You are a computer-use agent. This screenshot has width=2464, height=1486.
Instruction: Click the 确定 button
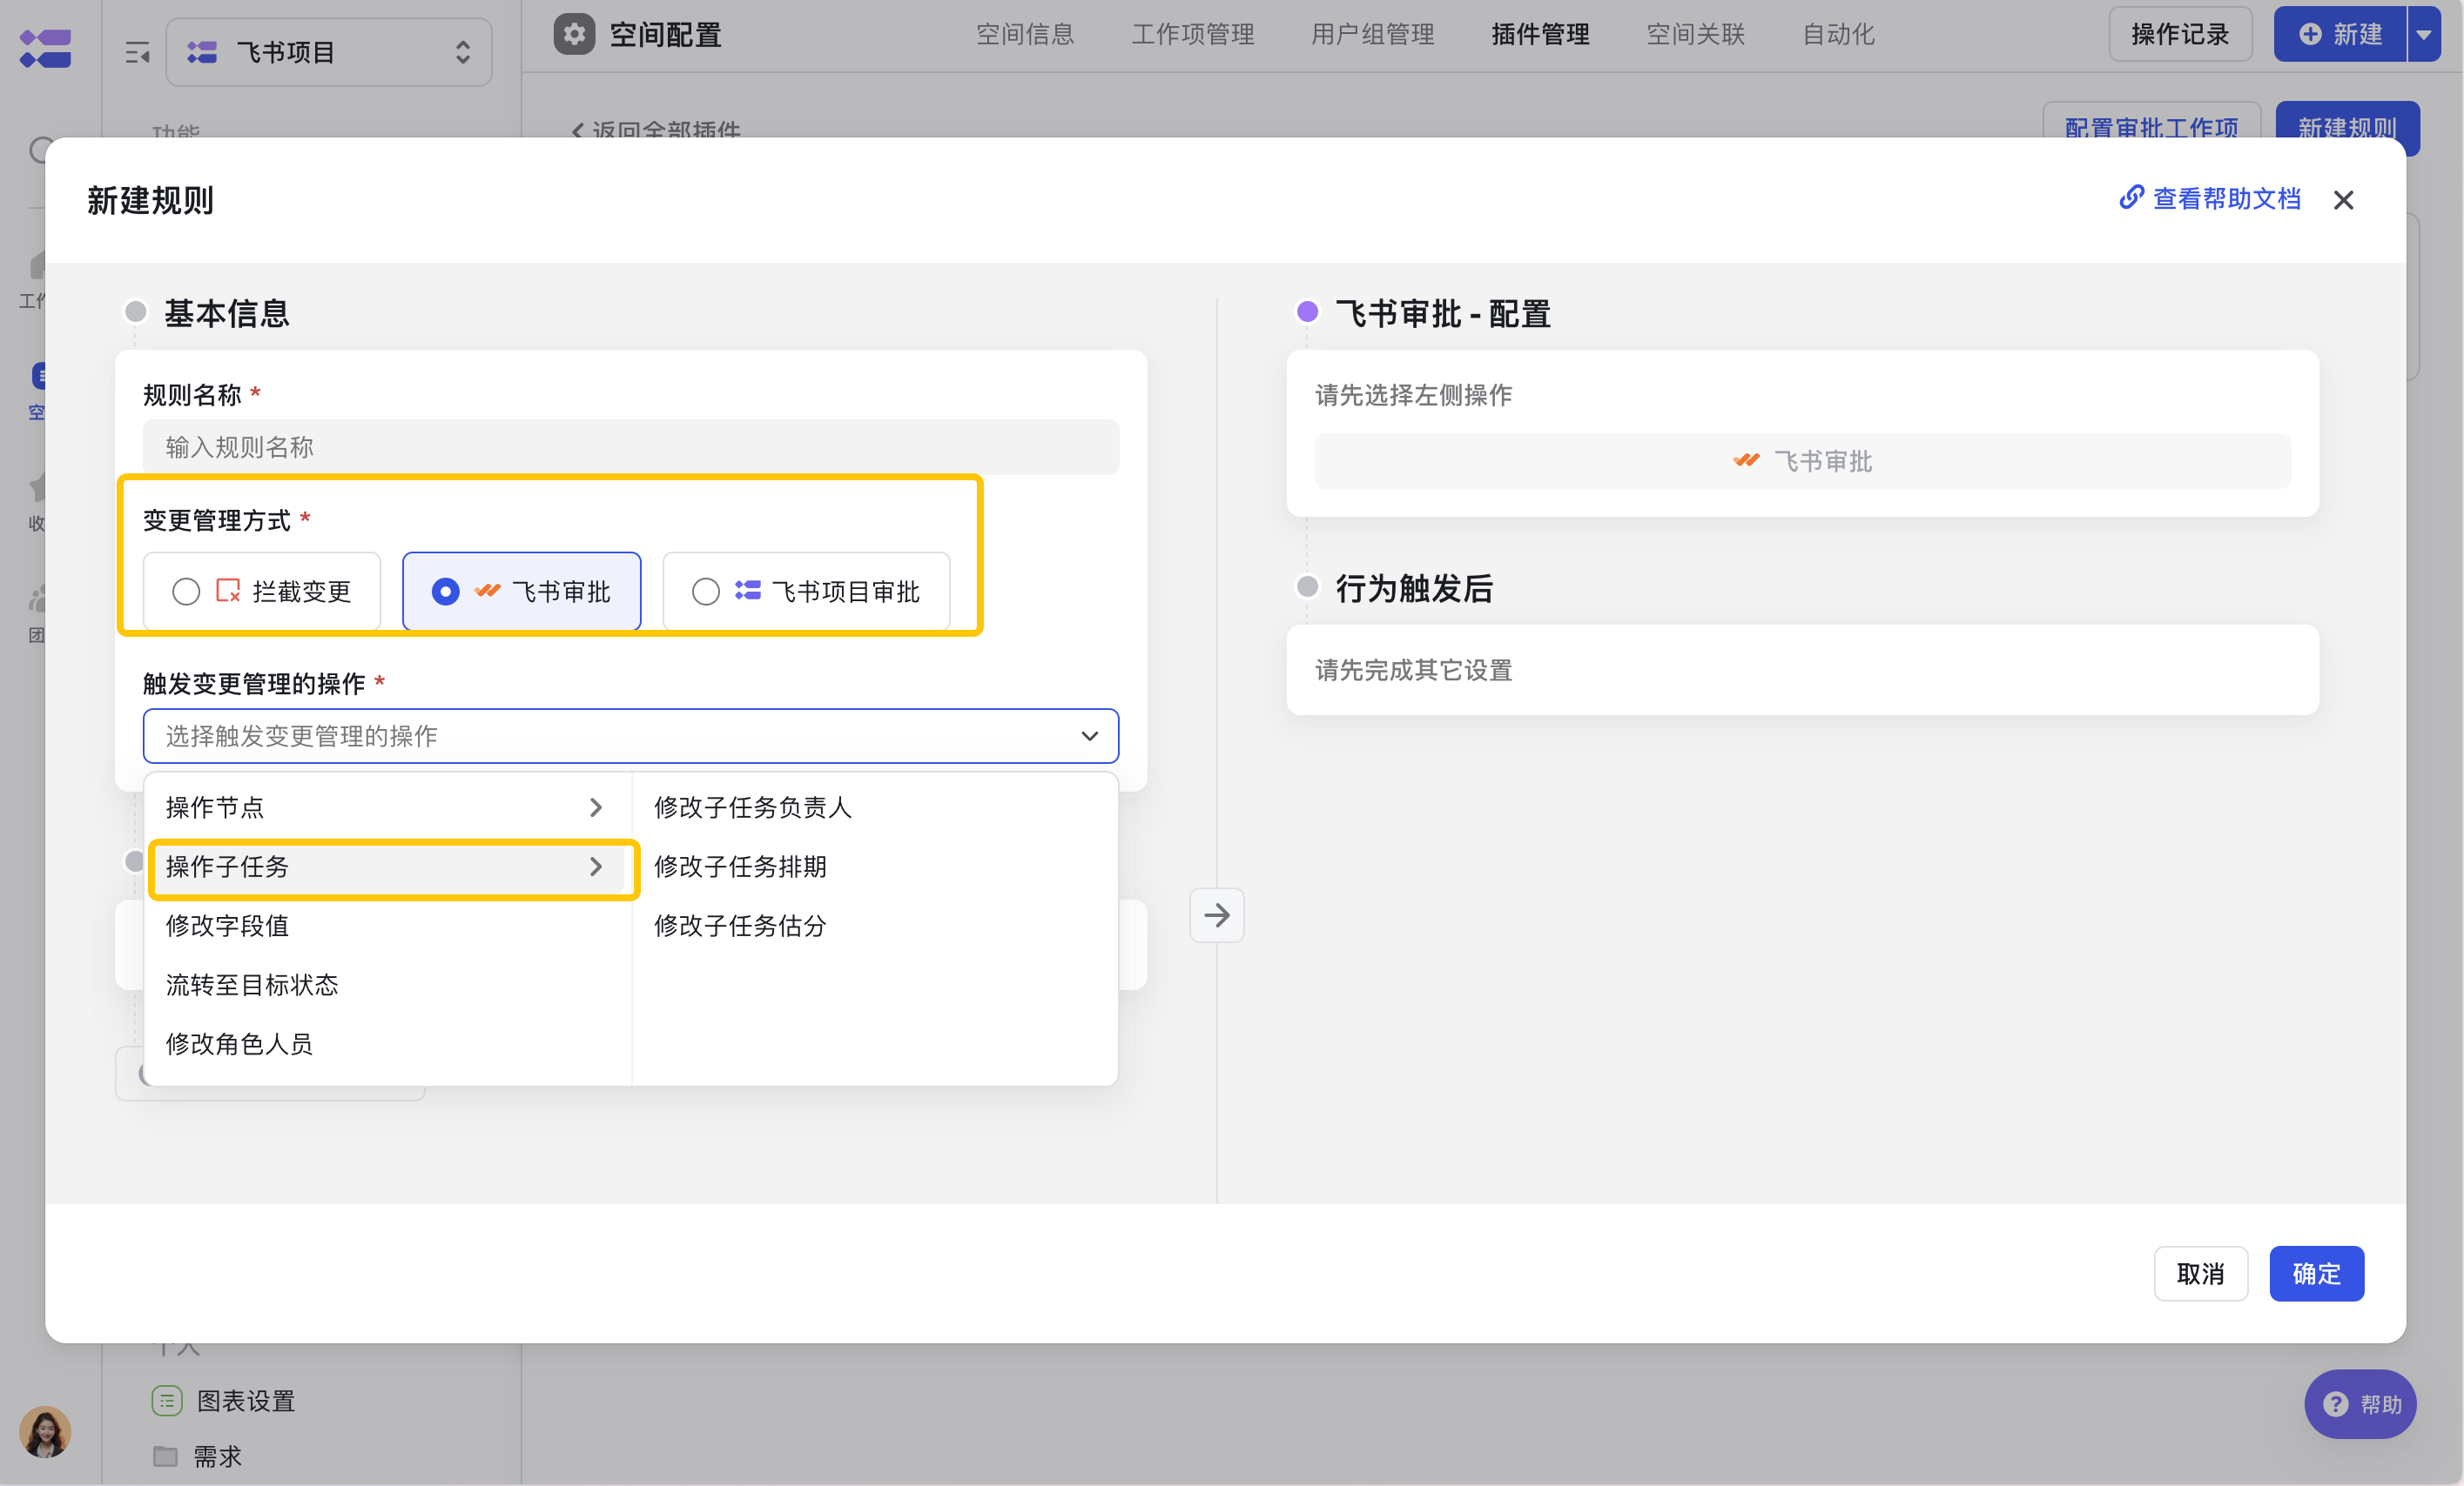point(2316,1273)
